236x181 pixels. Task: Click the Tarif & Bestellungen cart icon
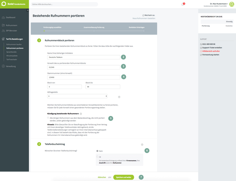(x=3, y=39)
